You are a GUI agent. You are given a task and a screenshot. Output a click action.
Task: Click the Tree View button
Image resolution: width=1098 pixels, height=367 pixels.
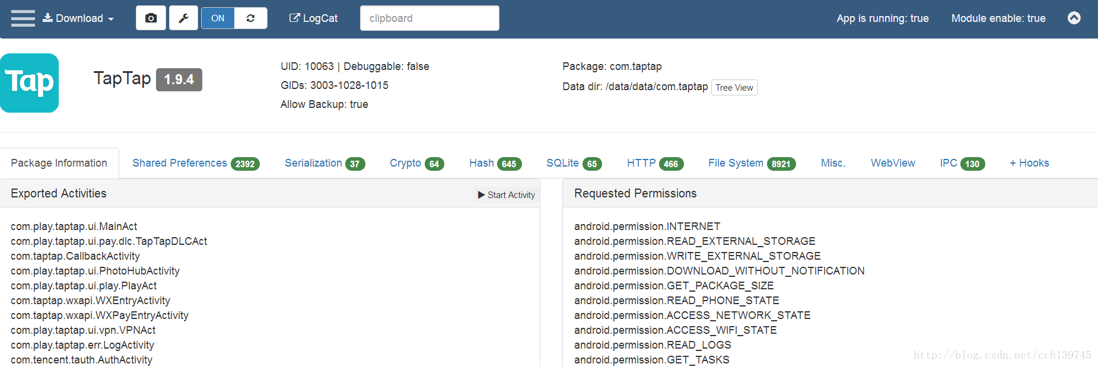click(x=734, y=88)
